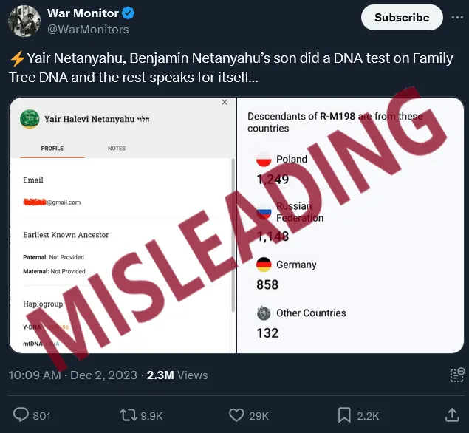This screenshot has width=469, height=433.
Task: Bookmark this tweet
Action: (344, 415)
